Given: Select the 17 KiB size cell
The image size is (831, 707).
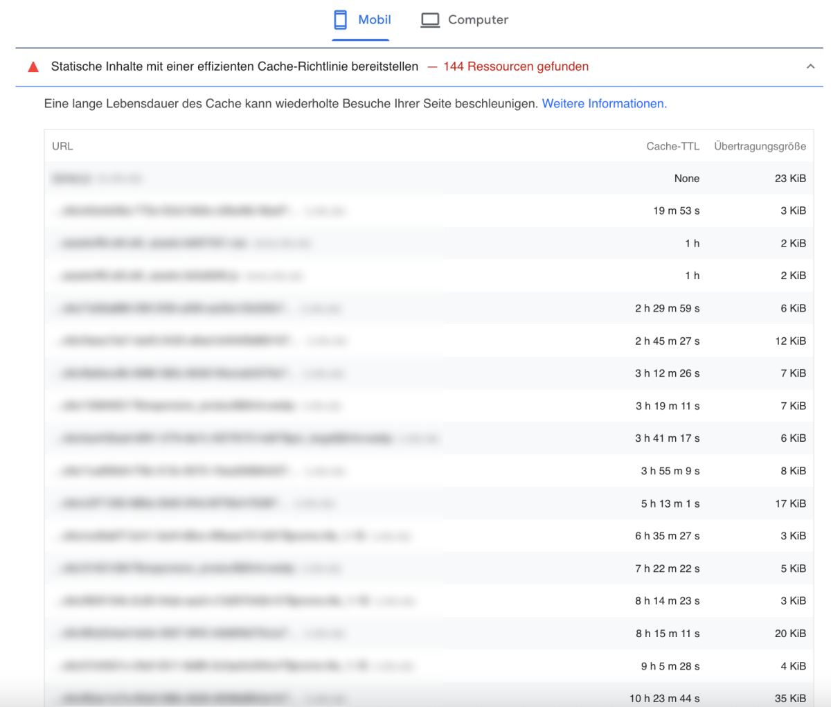Looking at the screenshot, I should (x=790, y=503).
